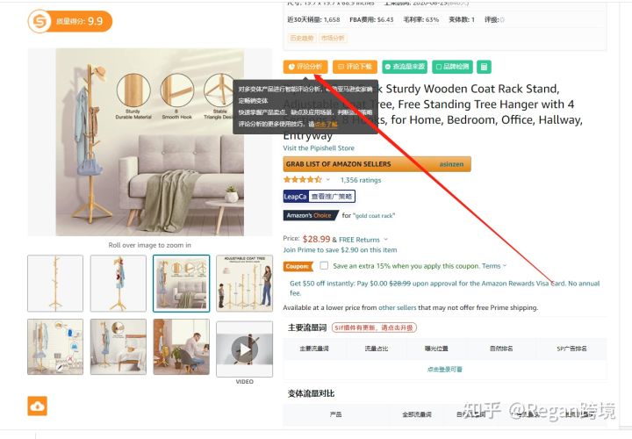
Task: Expand the FREE Returns dropdown chevron
Action: click(385, 240)
